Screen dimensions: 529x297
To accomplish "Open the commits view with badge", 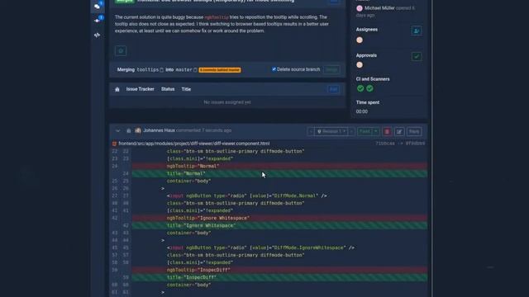I will 98,20.
